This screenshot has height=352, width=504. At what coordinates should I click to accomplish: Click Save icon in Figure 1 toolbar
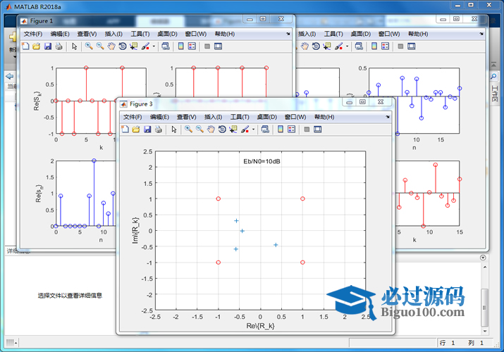coord(47,46)
